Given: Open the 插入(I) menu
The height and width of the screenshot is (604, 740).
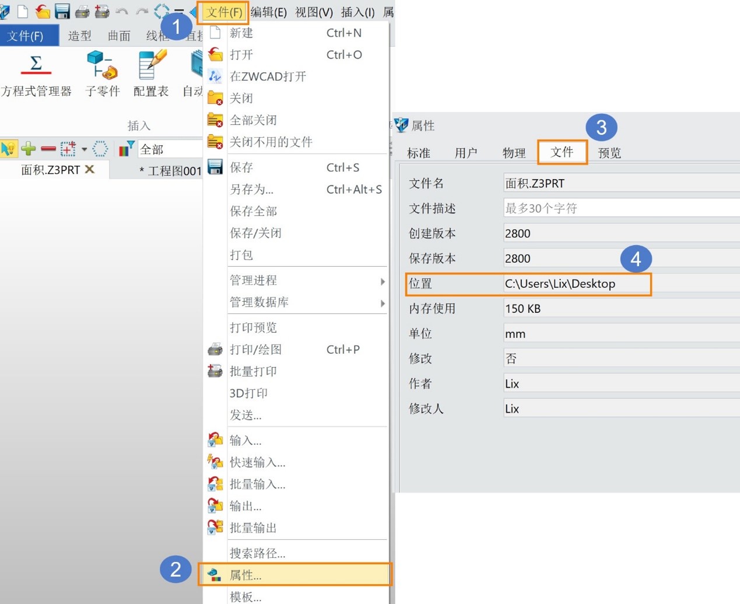Looking at the screenshot, I should coord(358,12).
